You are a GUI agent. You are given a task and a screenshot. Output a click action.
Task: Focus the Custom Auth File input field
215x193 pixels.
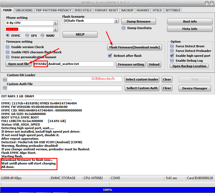point(64,88)
